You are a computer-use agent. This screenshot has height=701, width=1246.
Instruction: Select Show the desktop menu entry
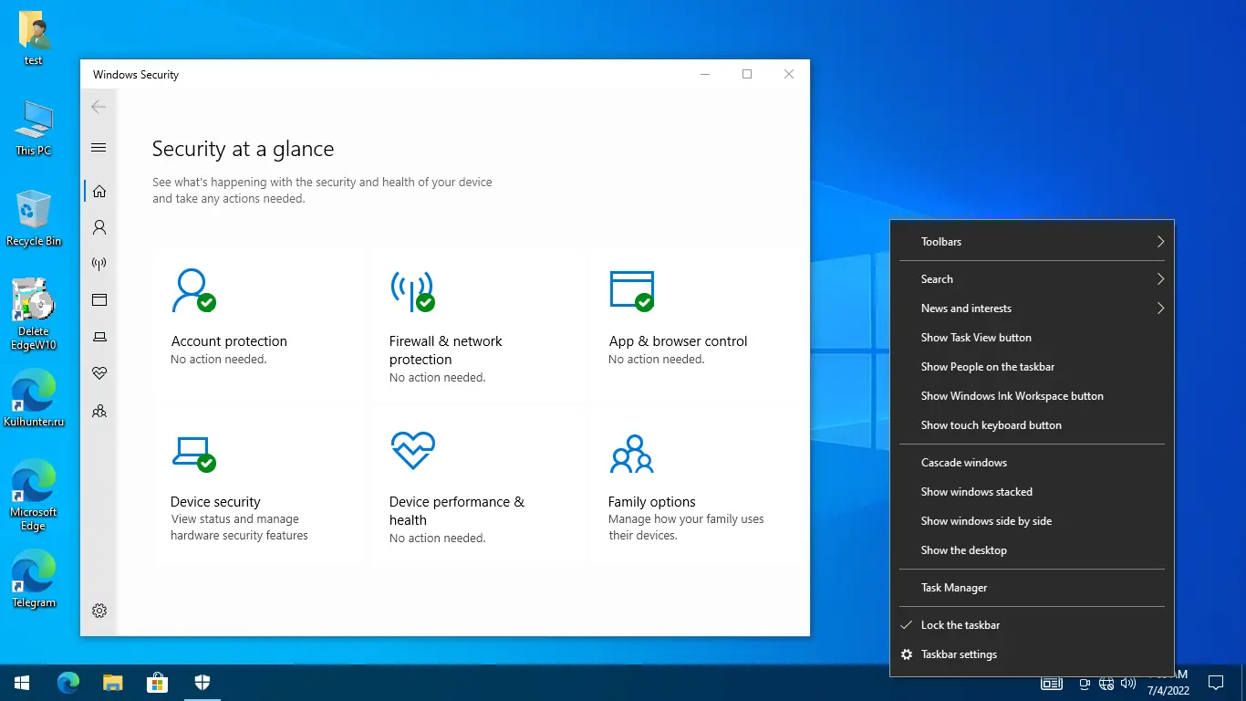click(x=1032, y=550)
